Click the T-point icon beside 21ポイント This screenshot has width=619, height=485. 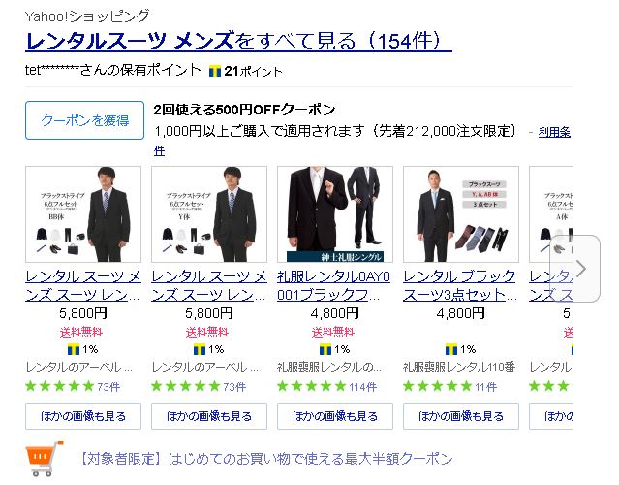[x=215, y=72]
